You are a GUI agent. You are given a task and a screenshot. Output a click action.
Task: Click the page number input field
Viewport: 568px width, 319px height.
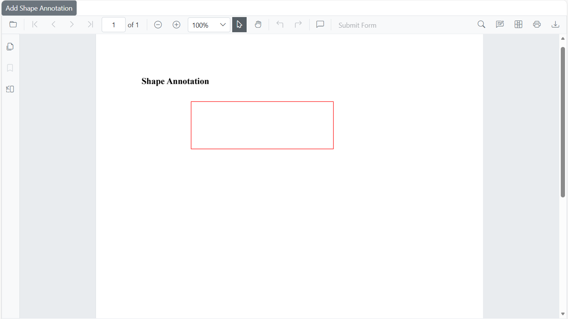pos(113,25)
